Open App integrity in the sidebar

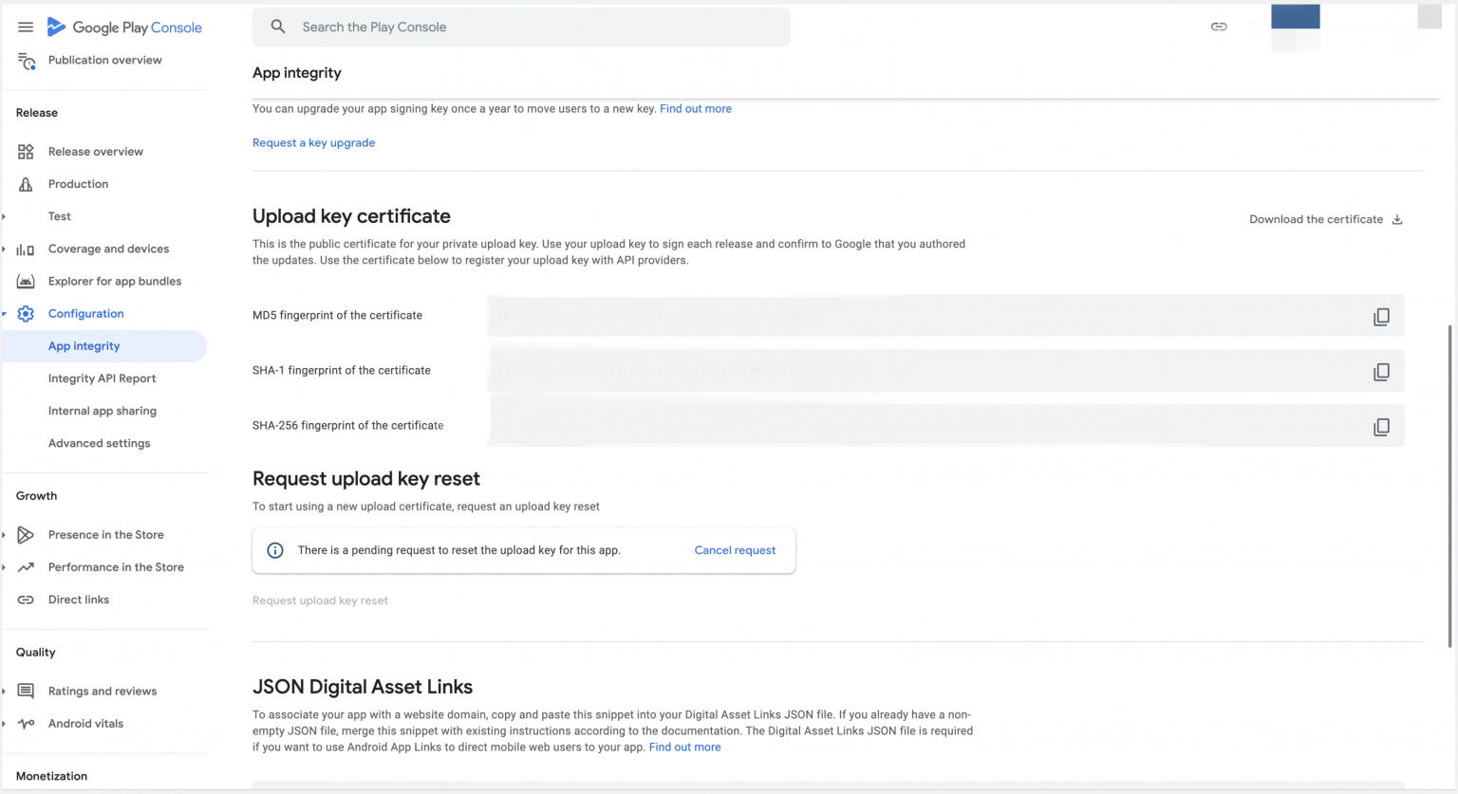(104, 346)
